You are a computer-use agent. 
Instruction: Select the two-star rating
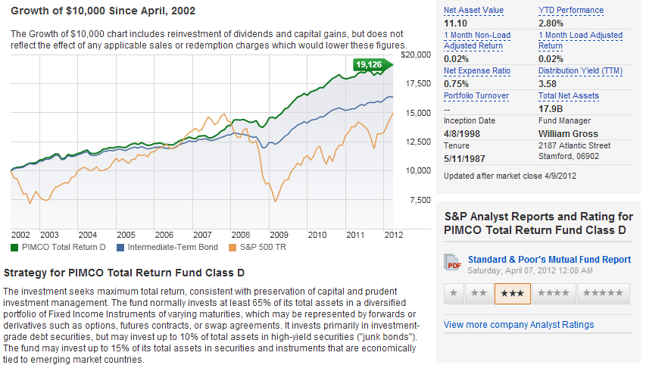coord(479,293)
